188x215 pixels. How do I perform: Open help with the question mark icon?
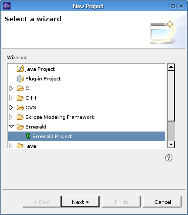(x=169, y=158)
